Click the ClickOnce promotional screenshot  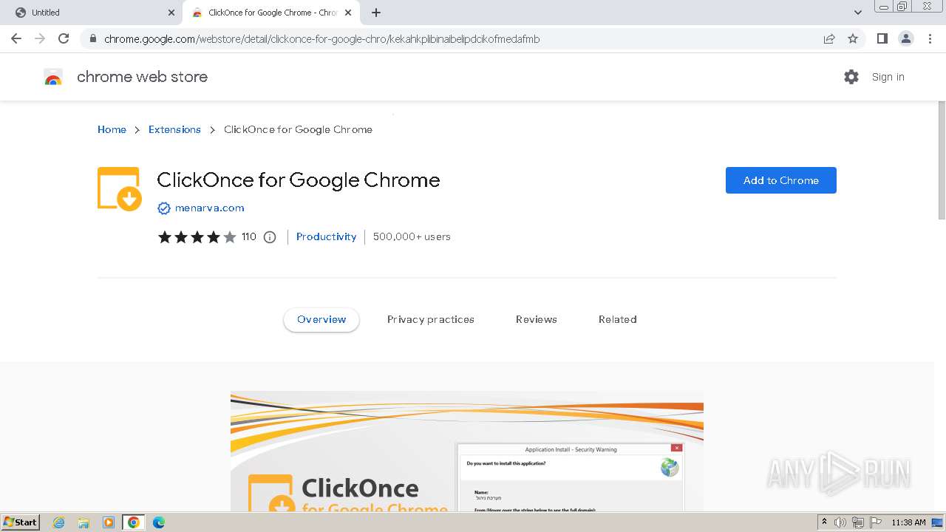467,451
